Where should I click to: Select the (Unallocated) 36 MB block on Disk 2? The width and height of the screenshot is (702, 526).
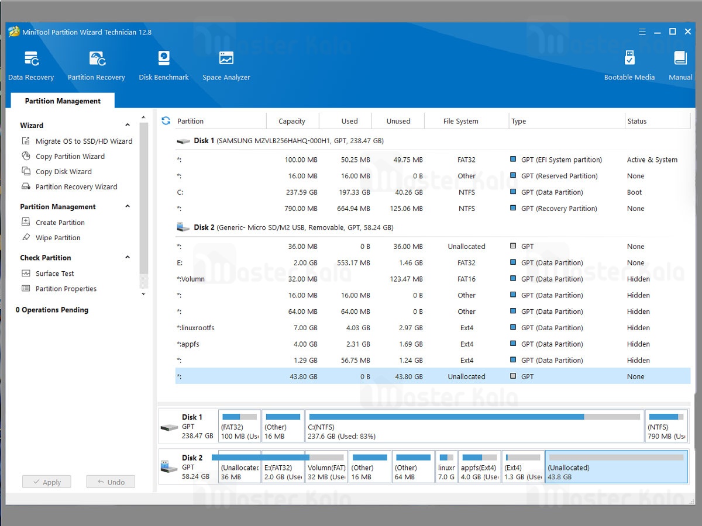click(239, 466)
